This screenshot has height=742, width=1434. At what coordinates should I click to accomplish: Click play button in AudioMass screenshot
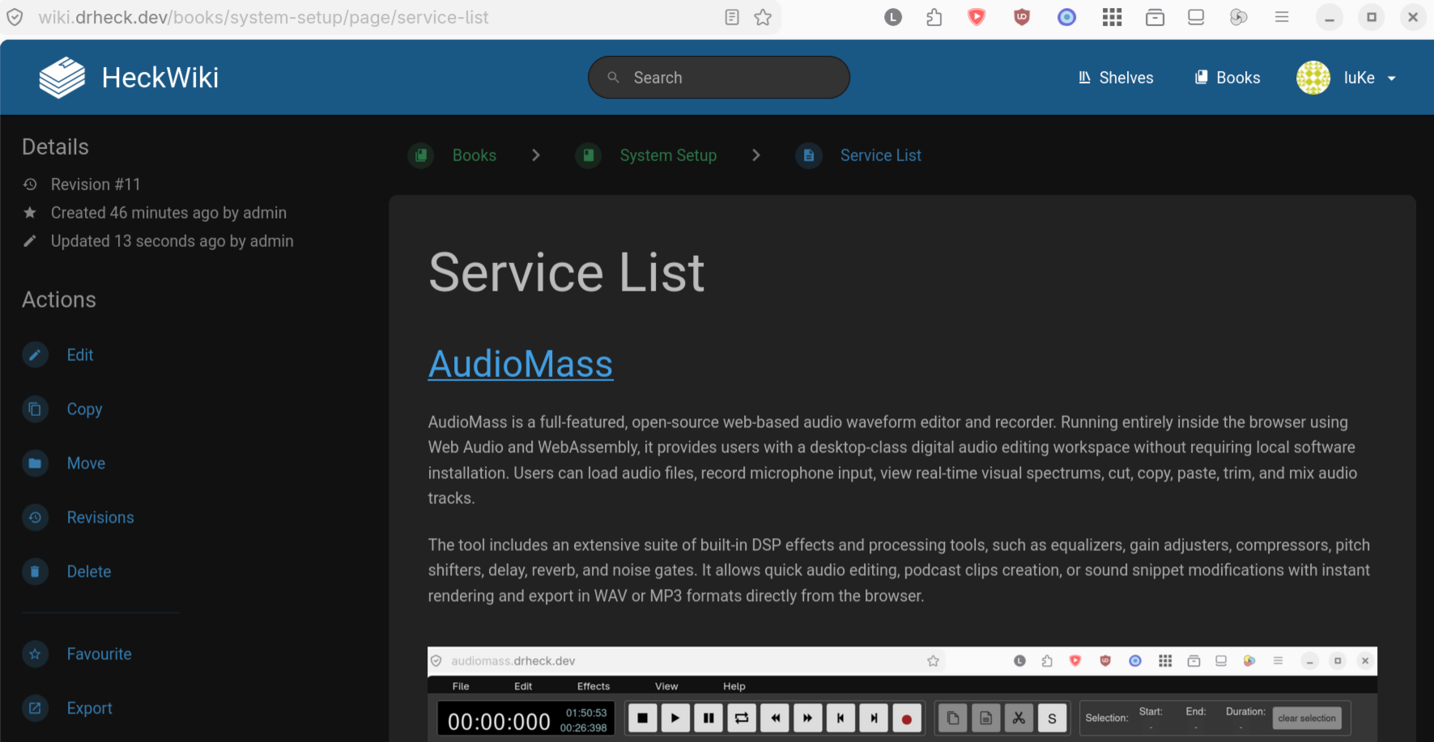[675, 718]
